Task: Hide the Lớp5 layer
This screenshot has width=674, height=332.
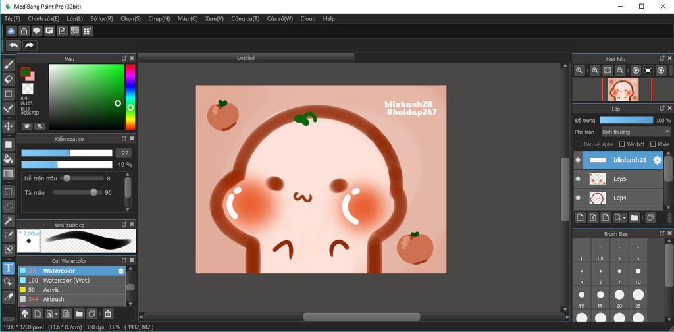Action: pyautogui.click(x=578, y=179)
